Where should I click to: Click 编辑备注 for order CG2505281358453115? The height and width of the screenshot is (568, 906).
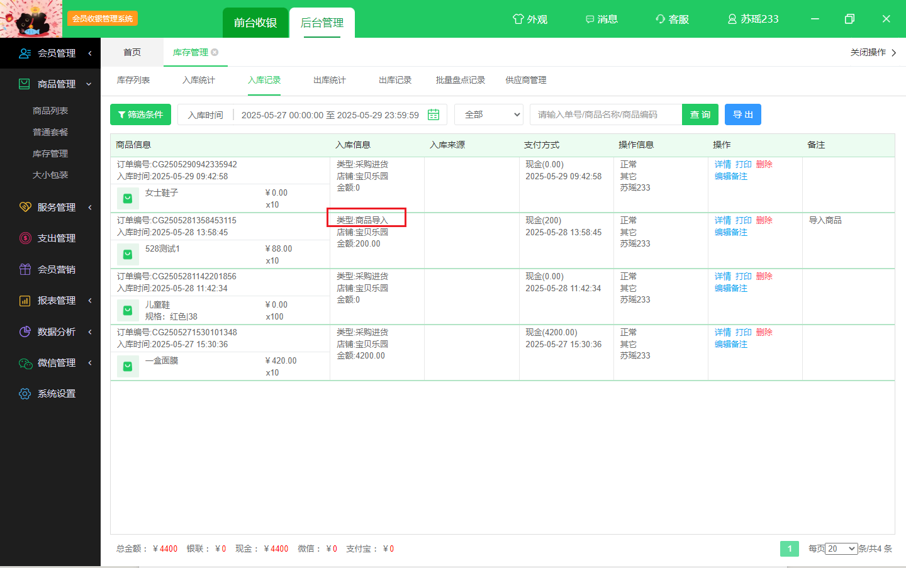coord(731,232)
